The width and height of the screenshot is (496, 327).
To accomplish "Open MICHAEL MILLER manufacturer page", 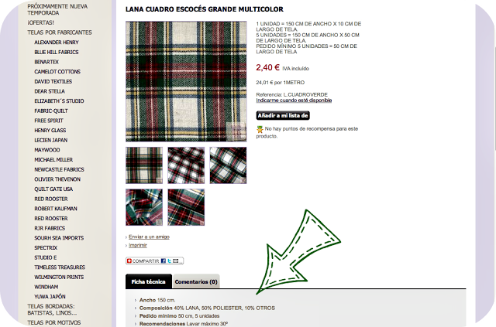I will point(53,160).
